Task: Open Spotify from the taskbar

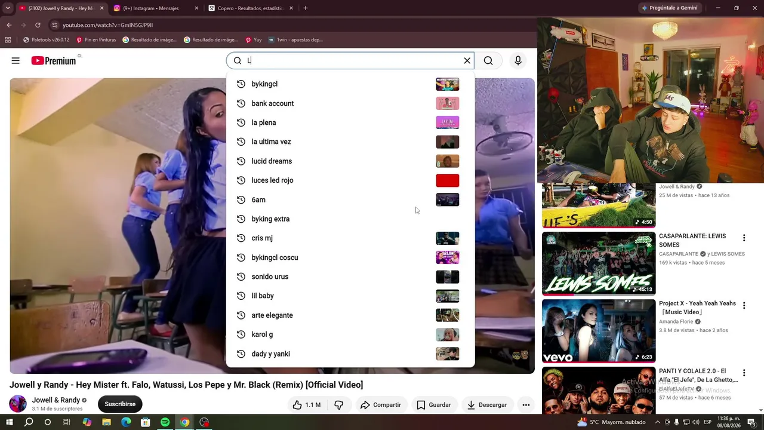Action: (165, 422)
